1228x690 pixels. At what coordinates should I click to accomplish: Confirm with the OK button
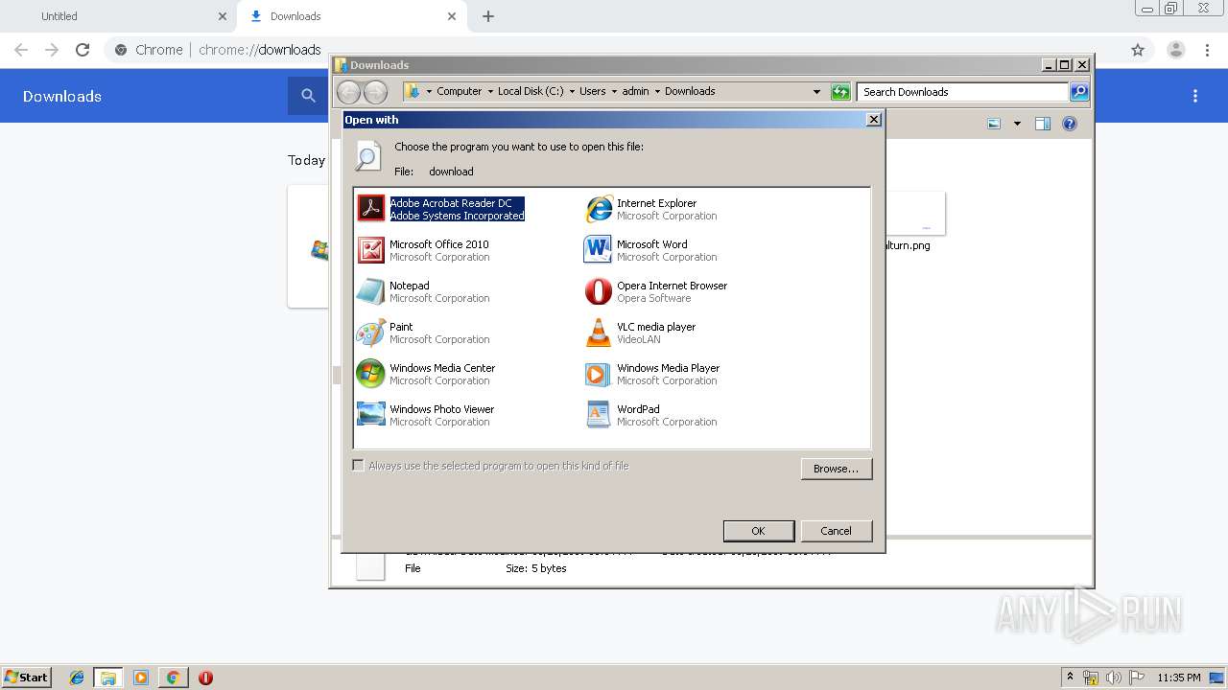point(758,531)
